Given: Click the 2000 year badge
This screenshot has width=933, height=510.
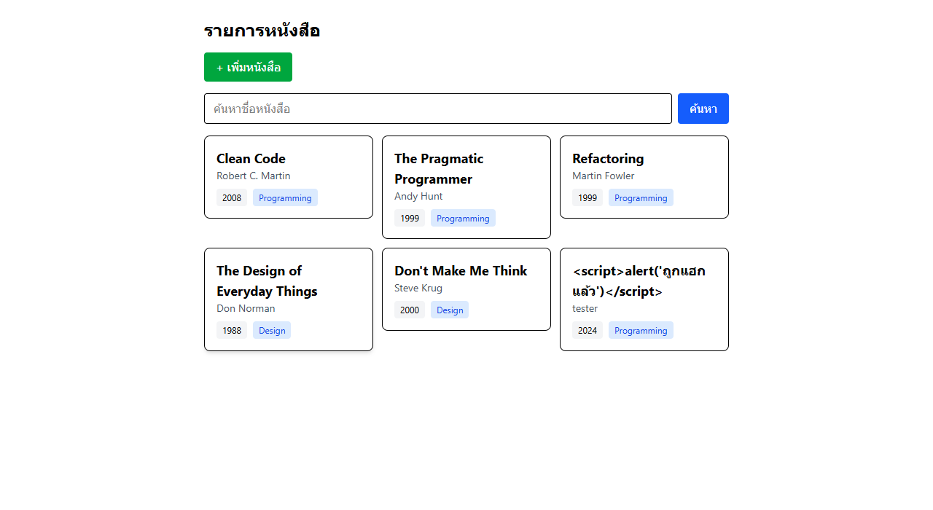Looking at the screenshot, I should pyautogui.click(x=410, y=310).
